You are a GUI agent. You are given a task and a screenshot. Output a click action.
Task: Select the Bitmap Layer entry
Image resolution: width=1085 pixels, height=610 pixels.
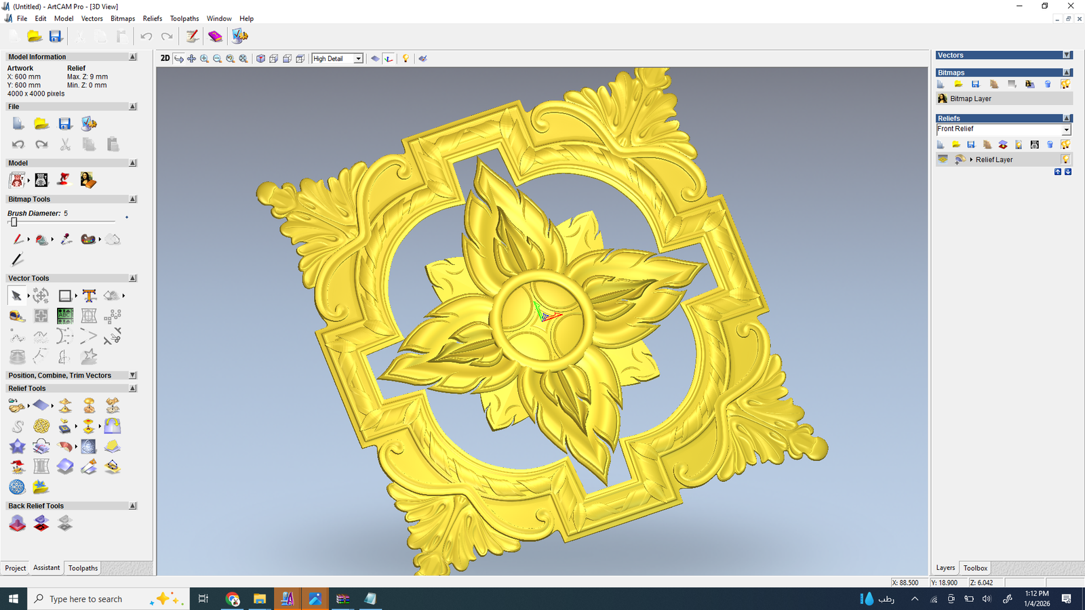970,98
